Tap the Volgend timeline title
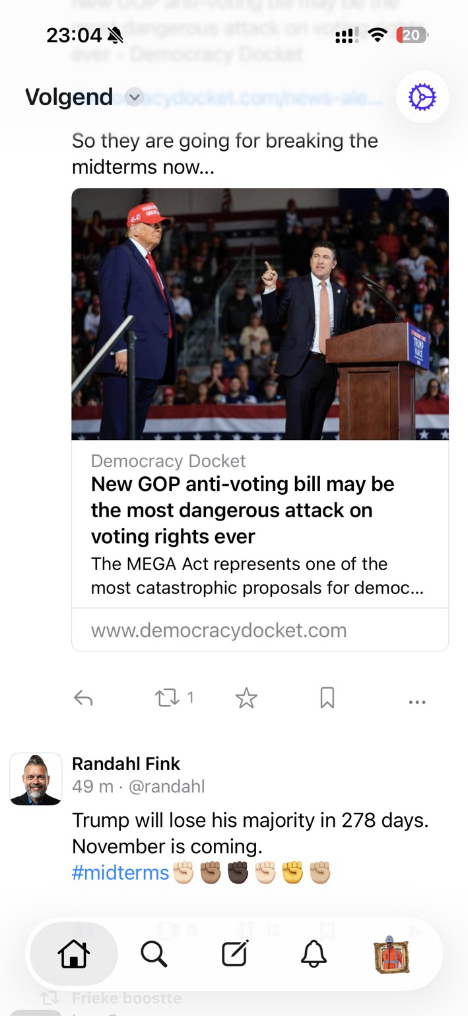 [x=69, y=97]
